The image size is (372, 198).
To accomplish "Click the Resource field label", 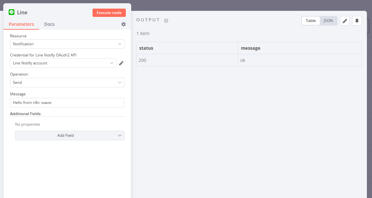I will (18, 36).
